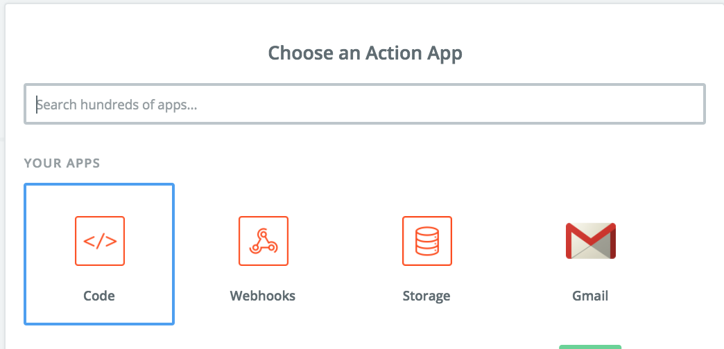Click the Webhooks label text

[x=263, y=296]
